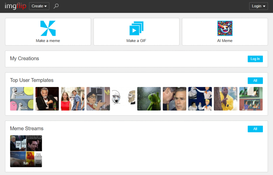273x175 pixels.
Task: Open the Login dropdown in header
Action: (x=258, y=6)
